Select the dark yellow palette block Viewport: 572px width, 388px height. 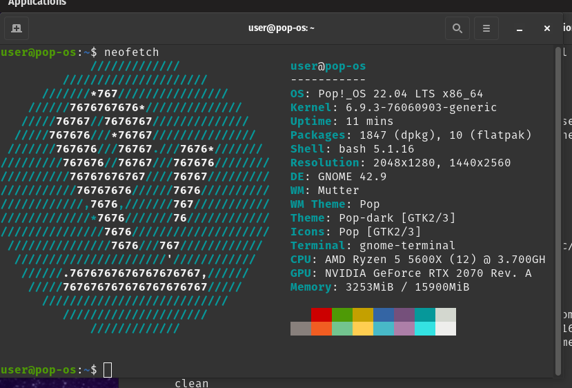point(363,314)
